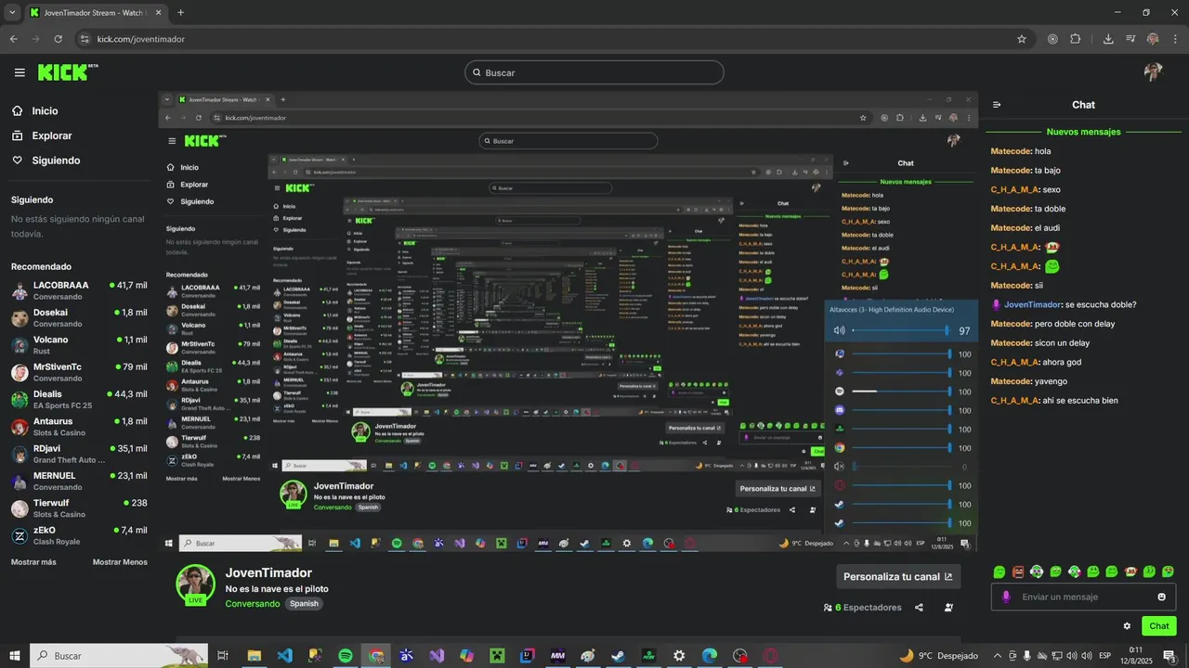Open chat settings gear icon

[x=1127, y=626]
